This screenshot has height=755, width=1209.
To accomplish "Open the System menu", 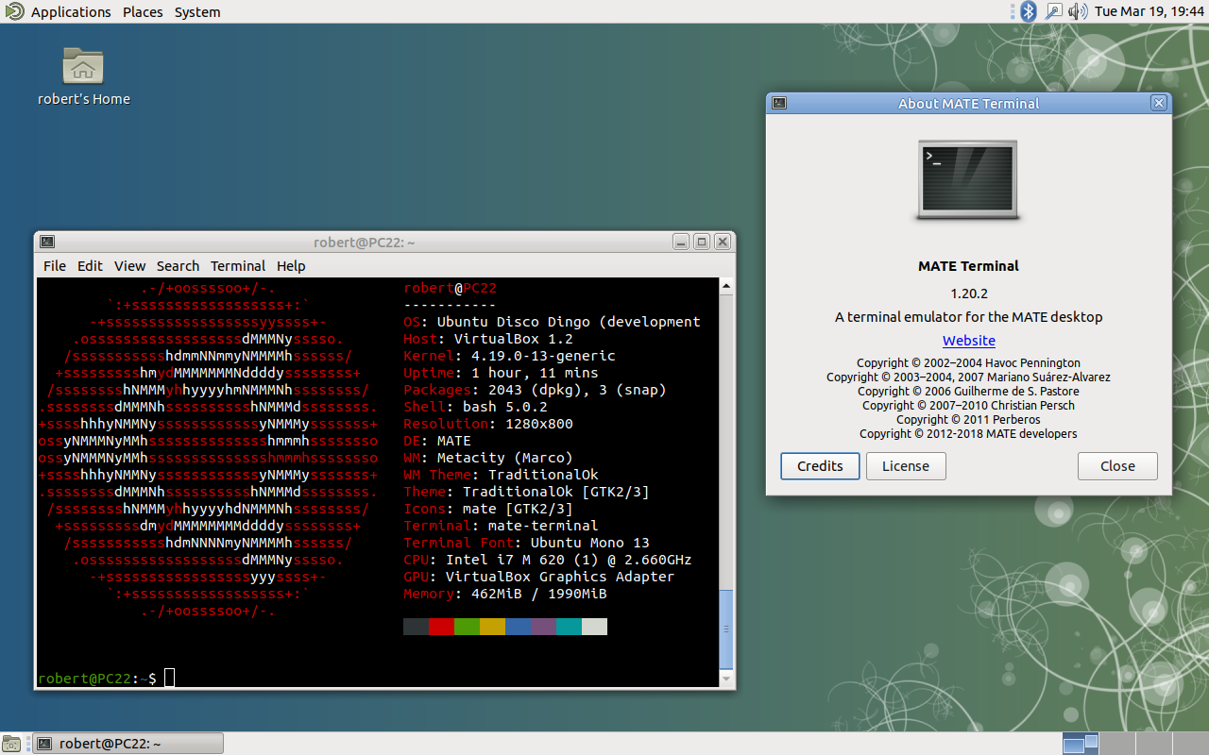I will pos(197,12).
